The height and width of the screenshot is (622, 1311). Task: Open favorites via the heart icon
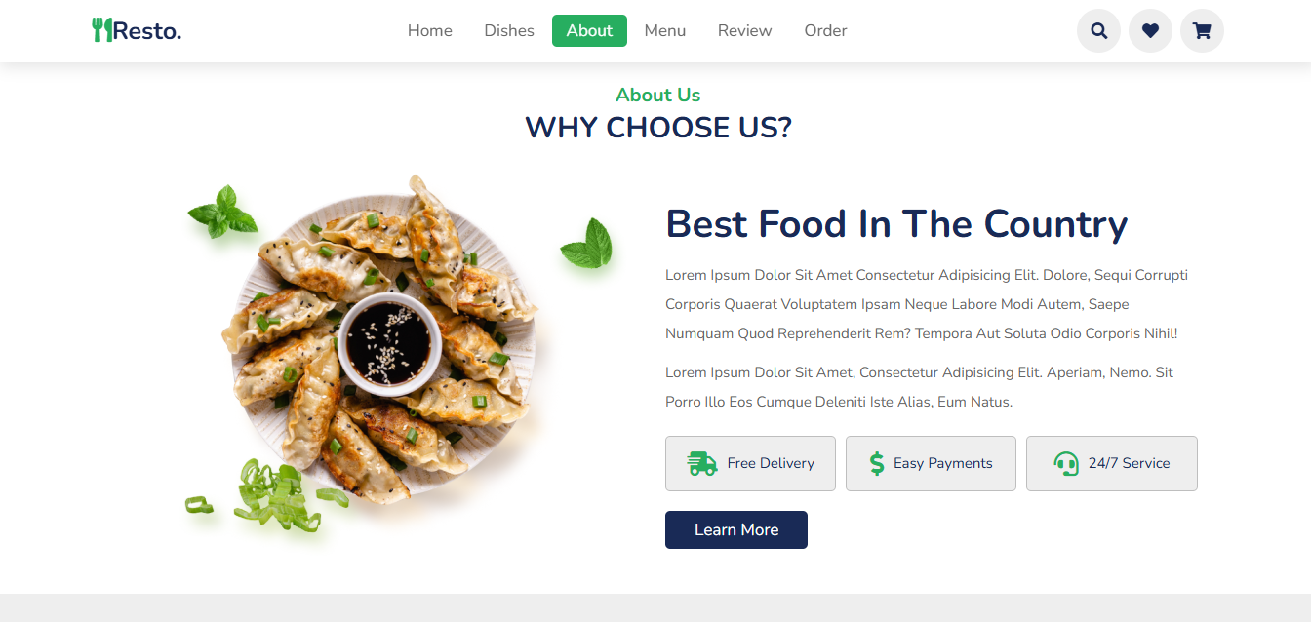tap(1150, 30)
